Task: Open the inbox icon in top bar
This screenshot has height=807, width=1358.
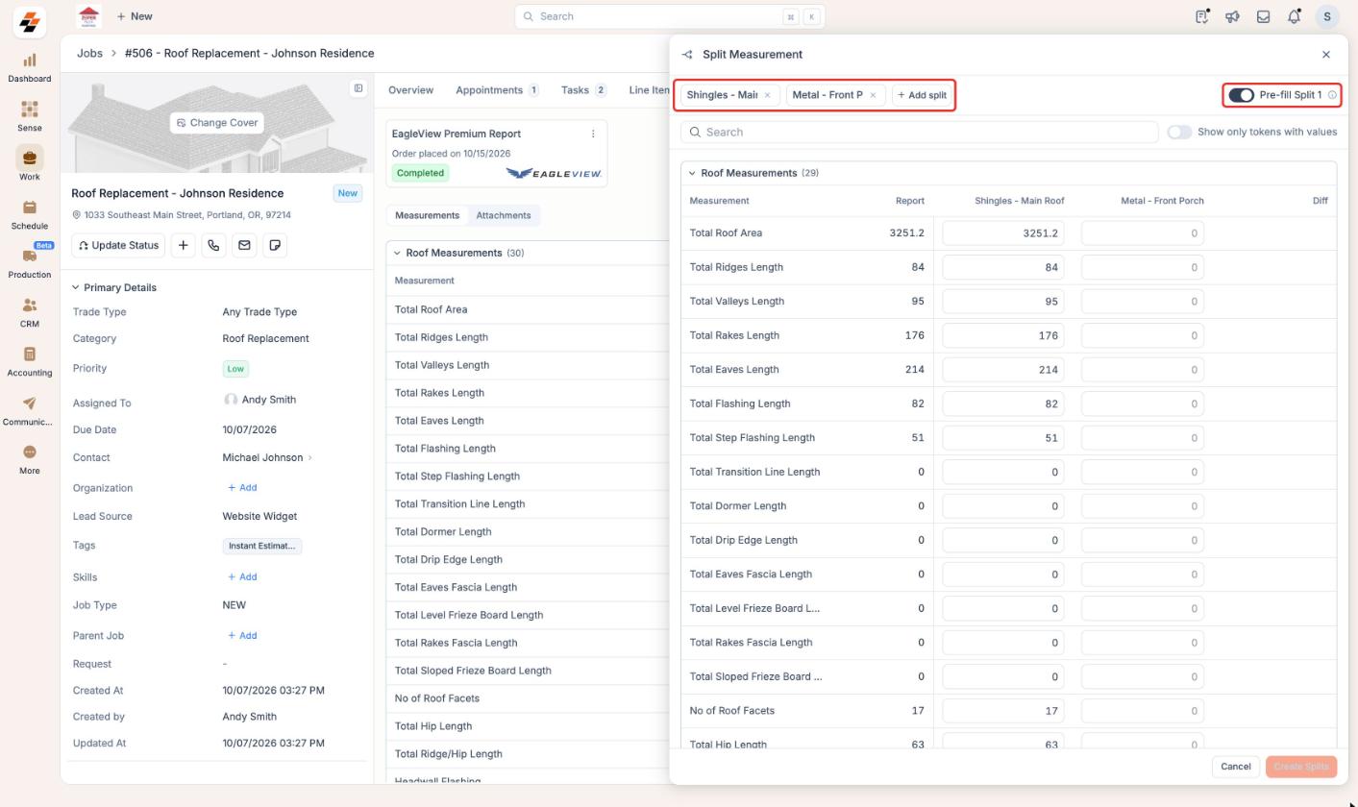Action: click(x=1263, y=16)
